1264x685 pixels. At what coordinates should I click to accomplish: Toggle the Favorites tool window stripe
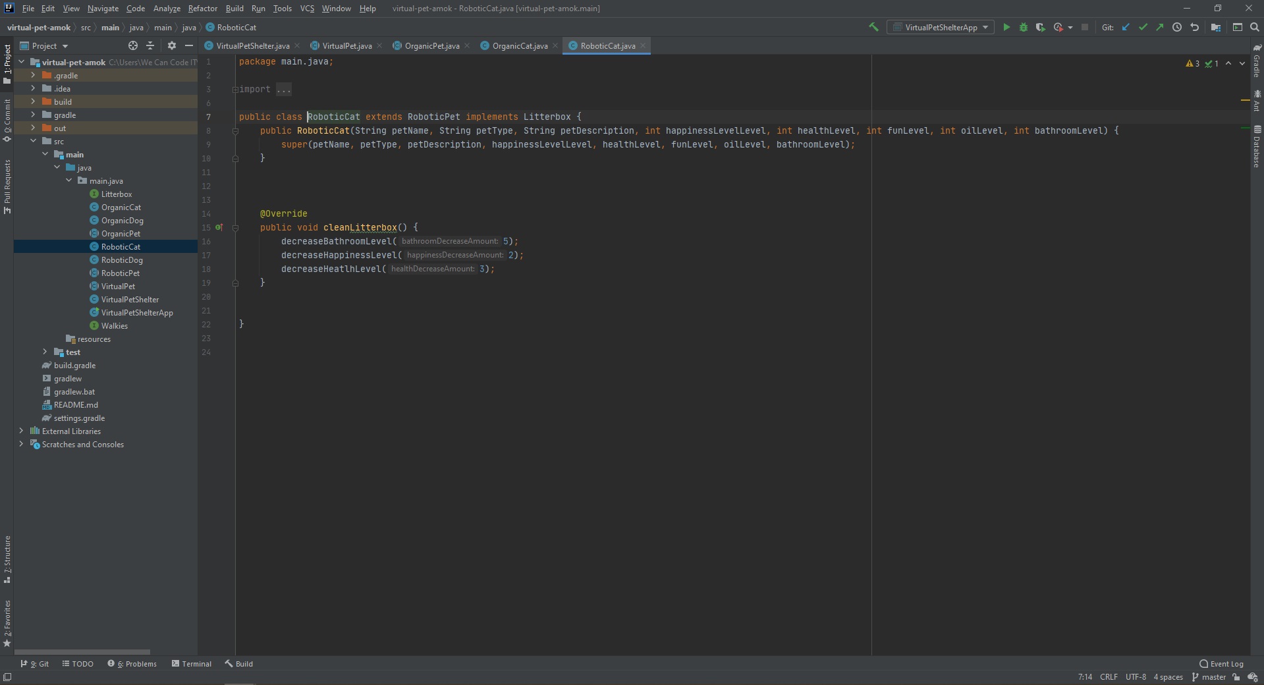point(7,624)
